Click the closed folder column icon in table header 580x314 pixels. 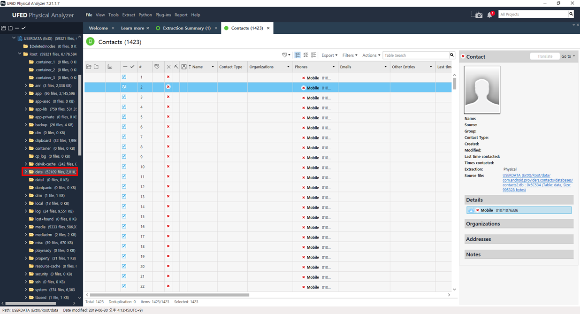pos(96,67)
